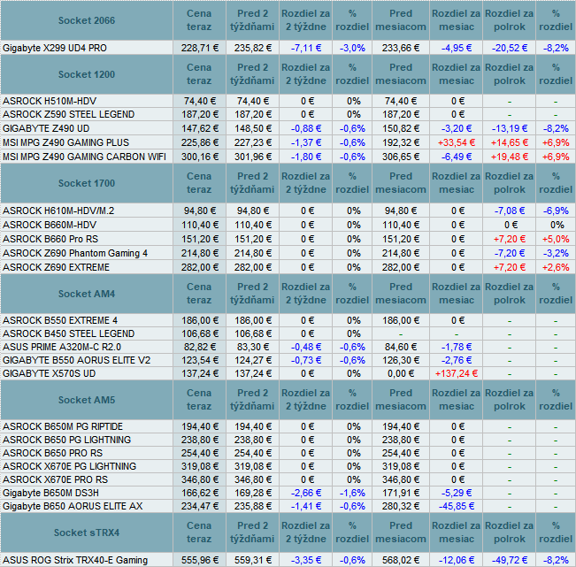This screenshot has height=567, width=576.
Task: Click the -7,08 € half-year value
Action: 510,211
